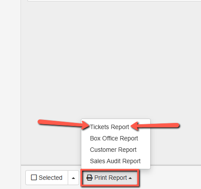
Task: Open the Customer Report option
Action: 113,150
